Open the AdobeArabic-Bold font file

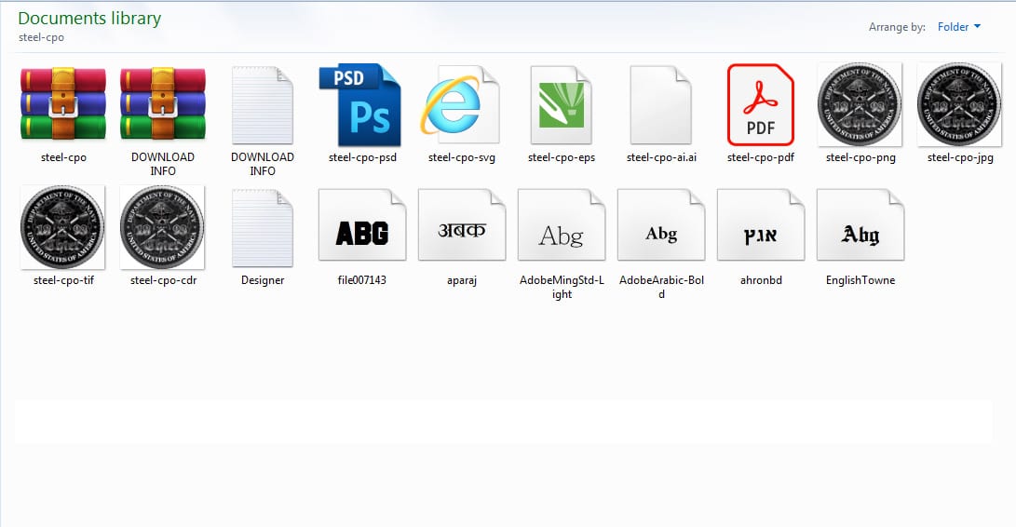click(x=661, y=227)
